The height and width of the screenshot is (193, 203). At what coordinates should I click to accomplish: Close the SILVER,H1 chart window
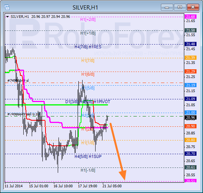pos(193,7)
